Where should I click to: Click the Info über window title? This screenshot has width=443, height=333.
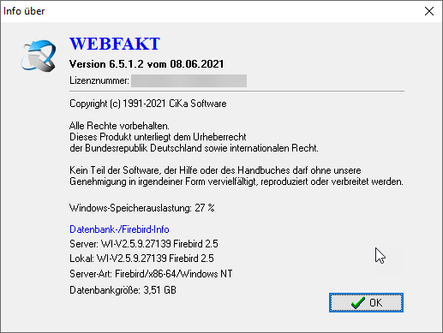(24, 11)
